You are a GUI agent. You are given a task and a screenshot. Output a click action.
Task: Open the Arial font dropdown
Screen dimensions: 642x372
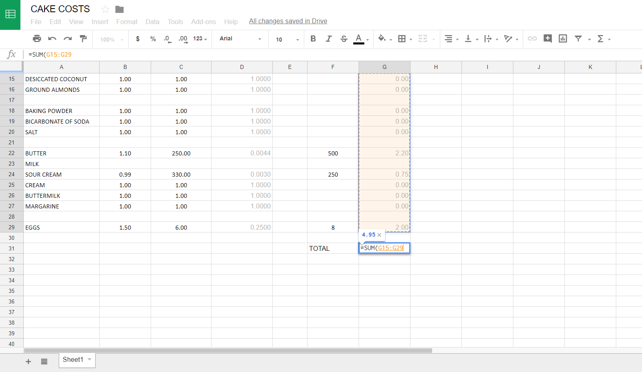(x=240, y=39)
